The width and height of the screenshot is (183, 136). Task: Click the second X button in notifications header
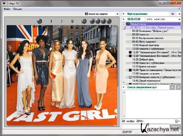click(178, 87)
